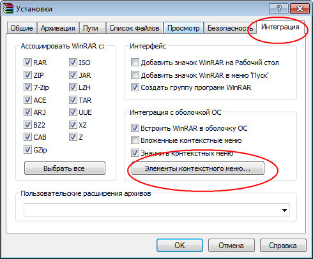Toggle the XZ checkbox
The height and width of the screenshot is (259, 313).
(x=73, y=124)
